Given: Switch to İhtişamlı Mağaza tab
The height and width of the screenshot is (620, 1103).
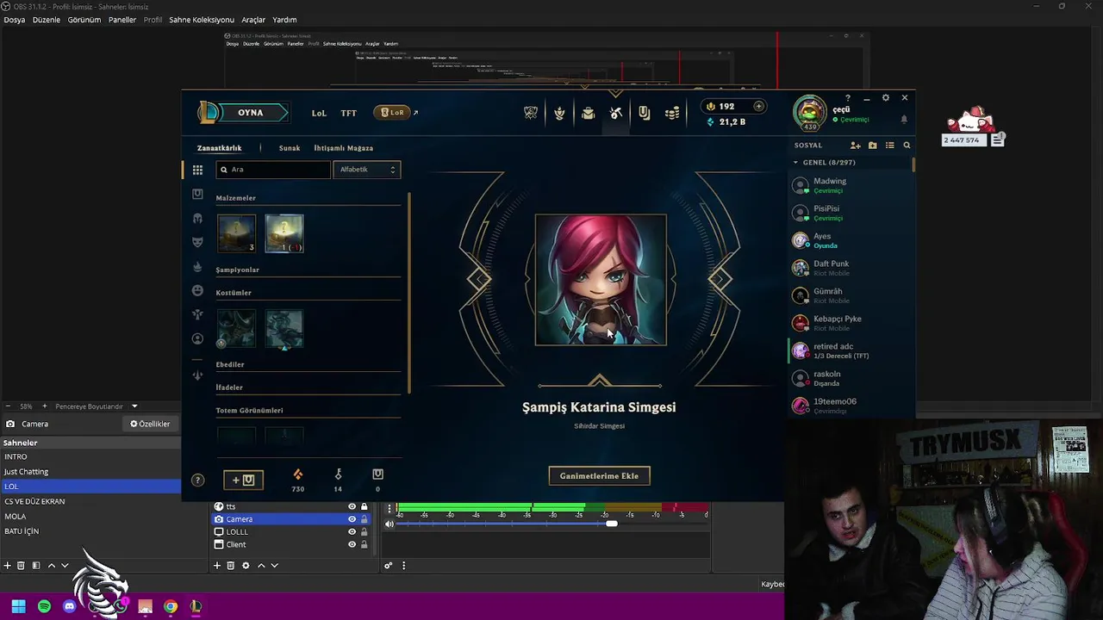Looking at the screenshot, I should pyautogui.click(x=343, y=148).
